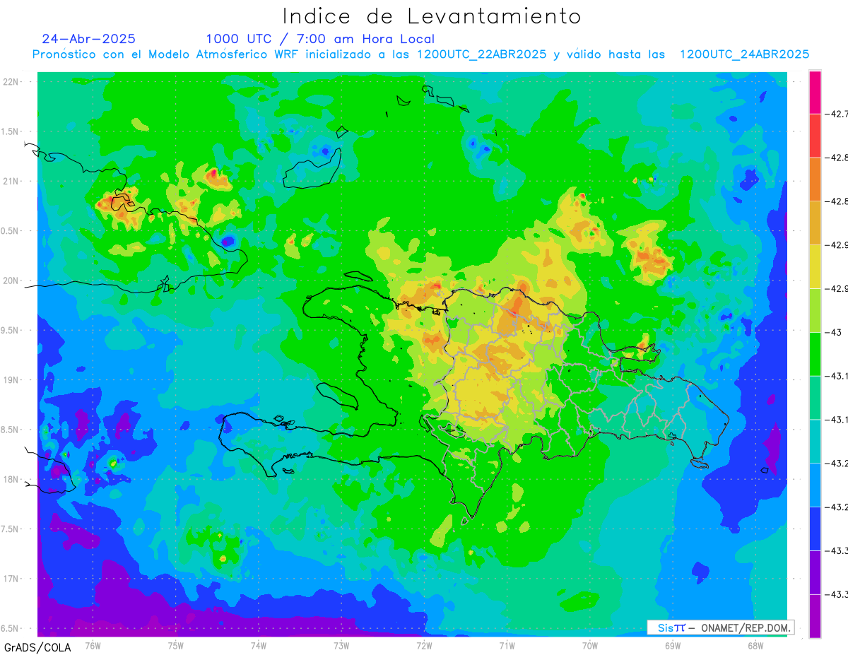Click the "69W" longitude label
Viewport: 848px width, 655px height.
(x=673, y=645)
